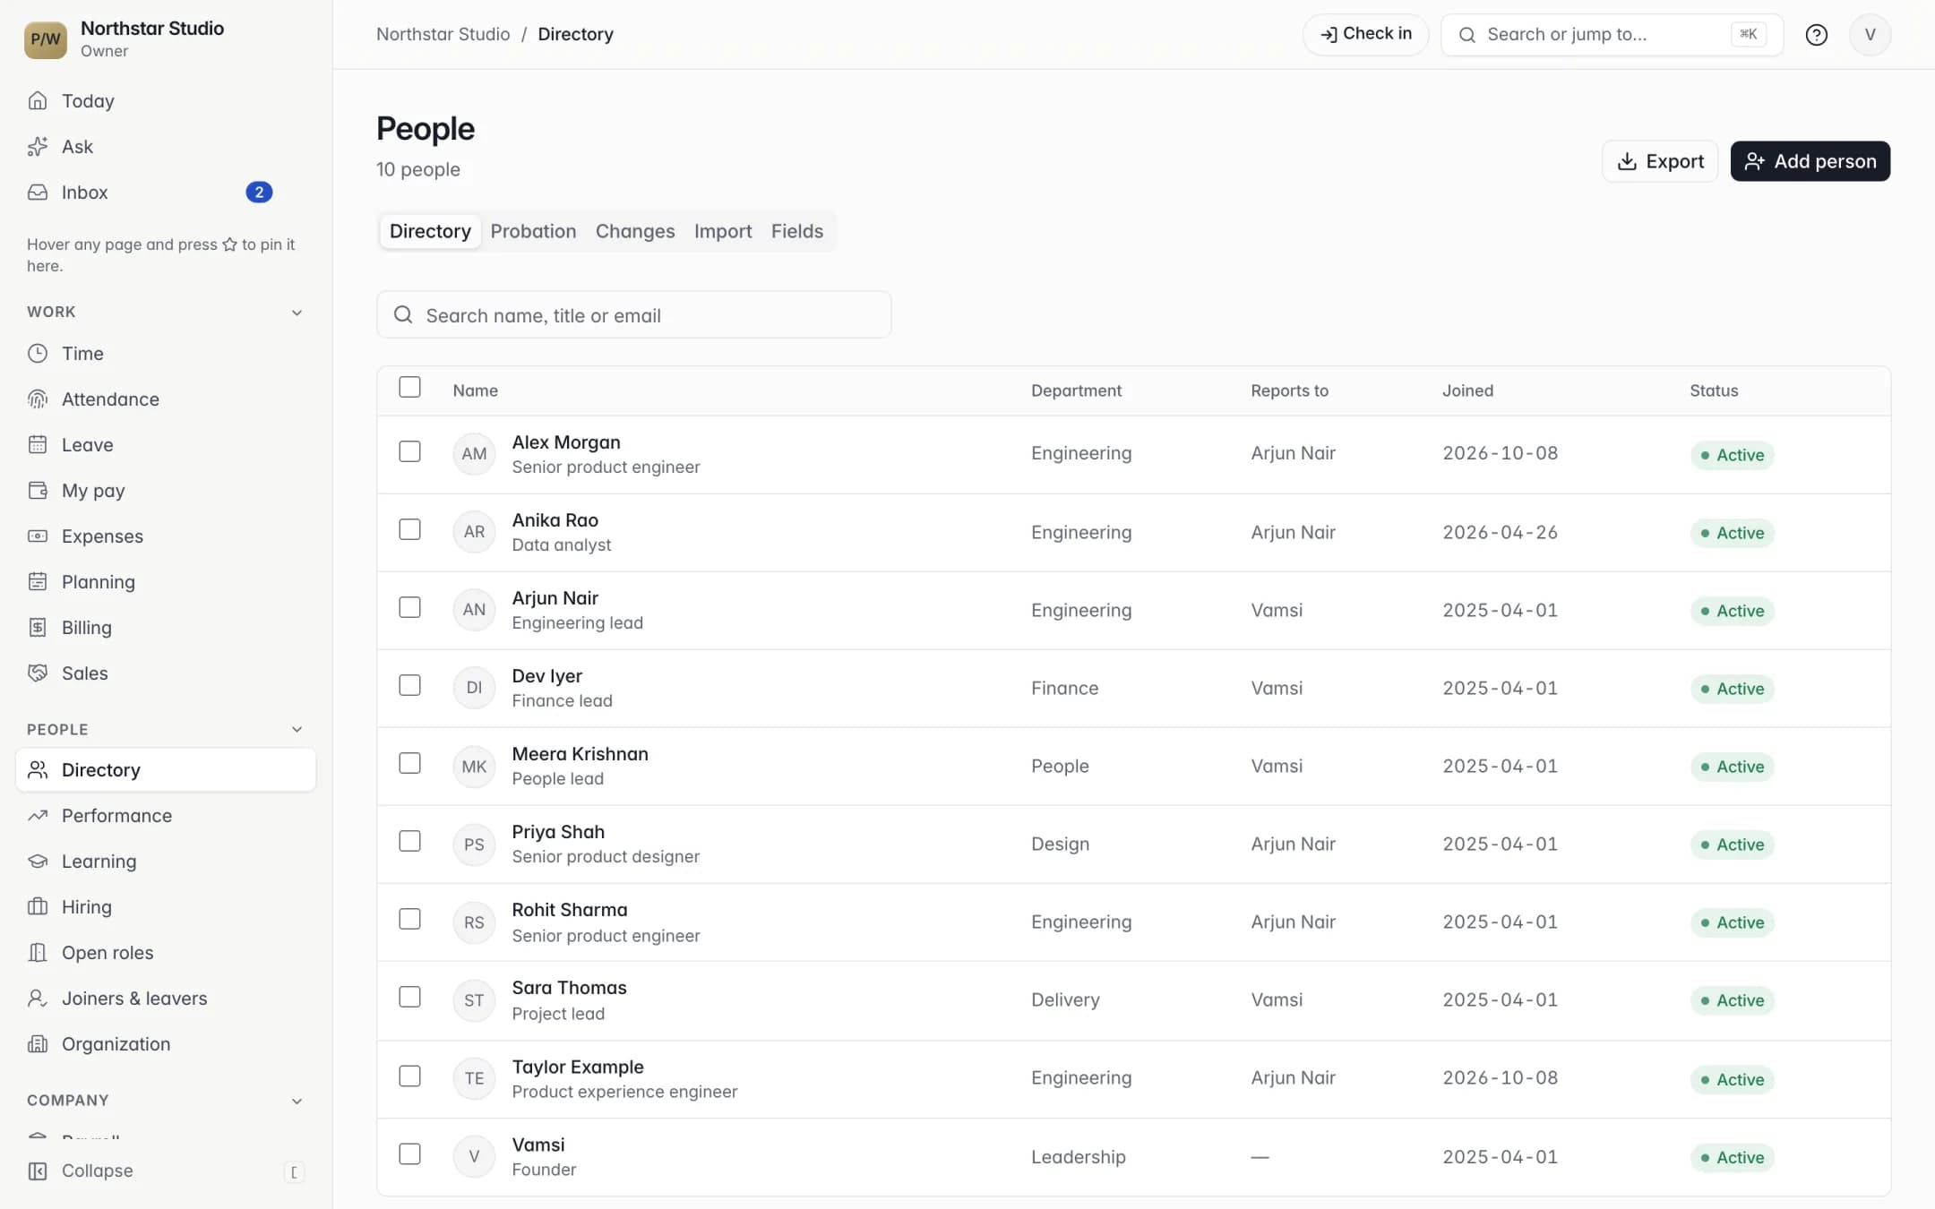Open Taylor Example's profile name
1935x1209 pixels.
(x=578, y=1067)
